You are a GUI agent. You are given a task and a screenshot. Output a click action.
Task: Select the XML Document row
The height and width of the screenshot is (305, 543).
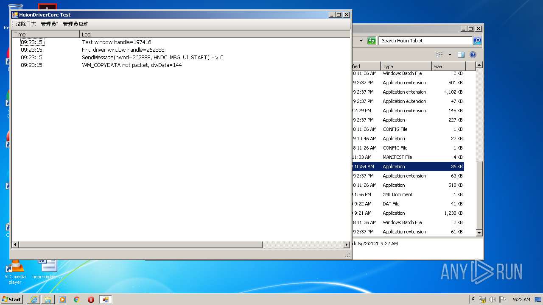[x=408, y=194]
